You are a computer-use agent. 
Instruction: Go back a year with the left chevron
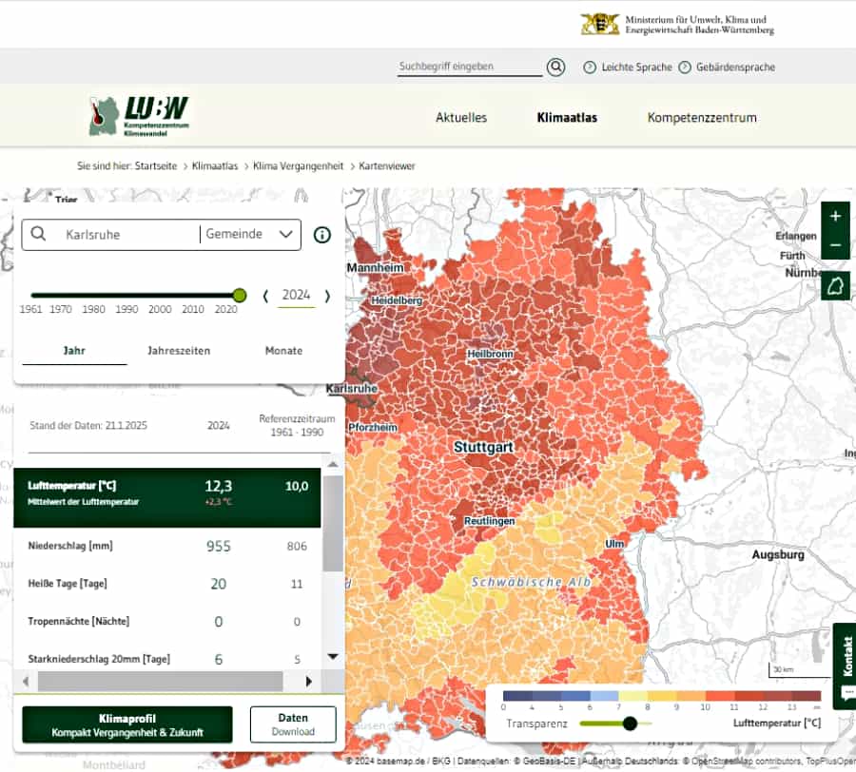(x=265, y=296)
